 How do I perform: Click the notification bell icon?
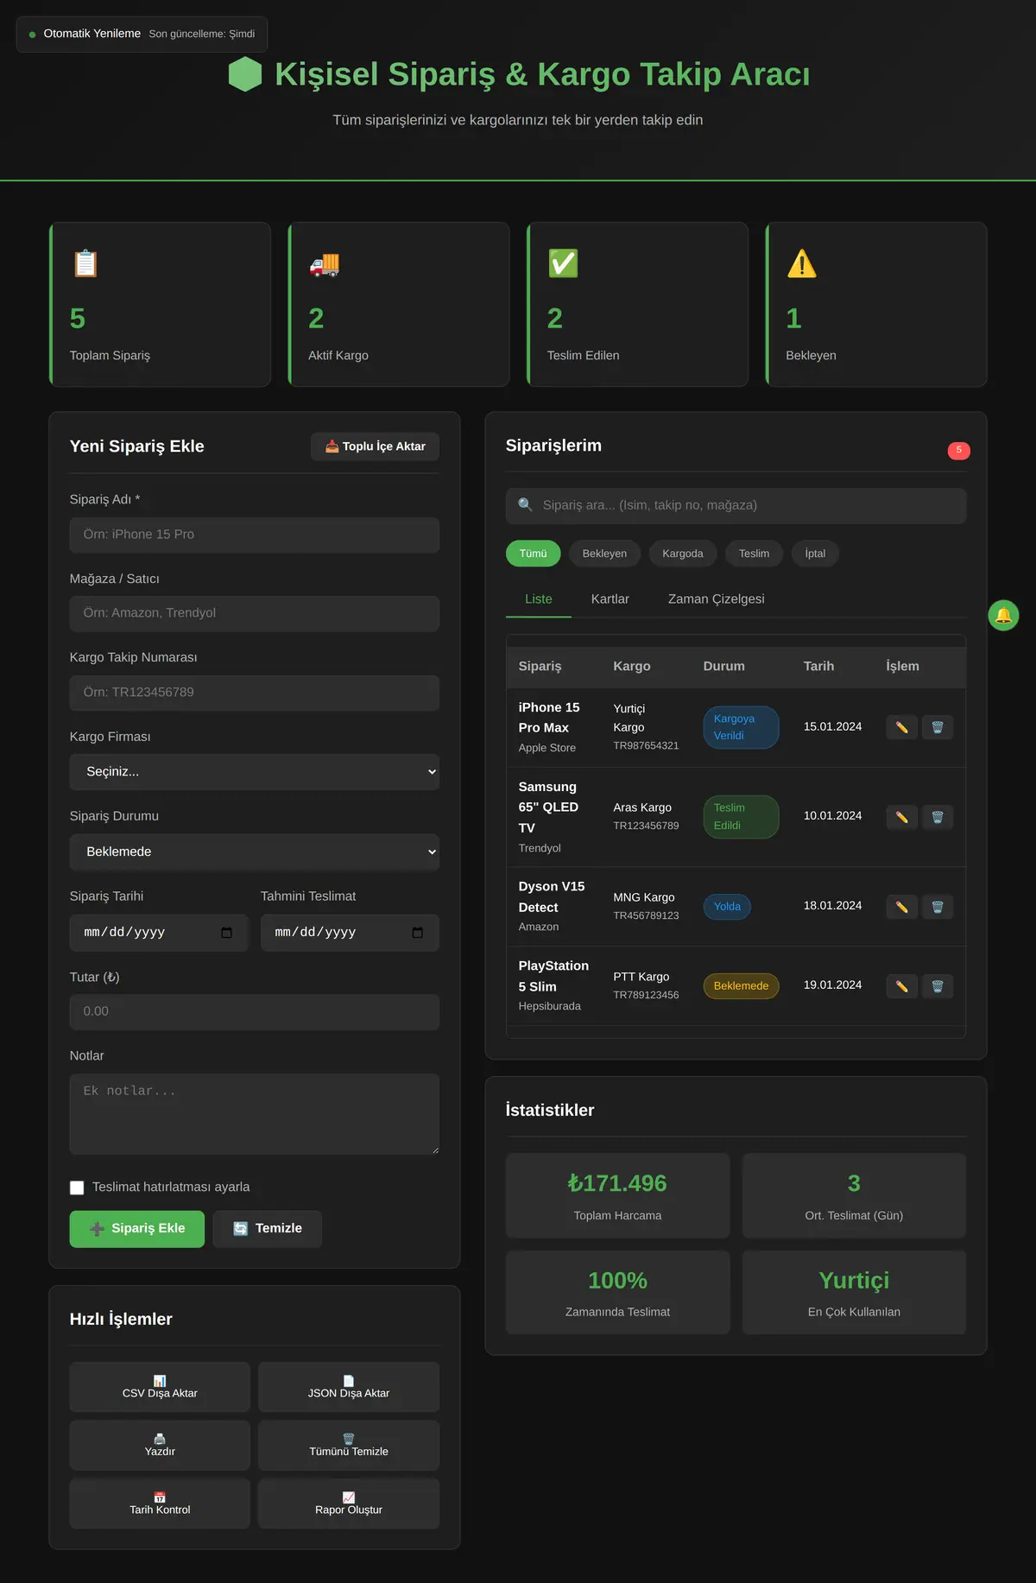coord(1003,615)
